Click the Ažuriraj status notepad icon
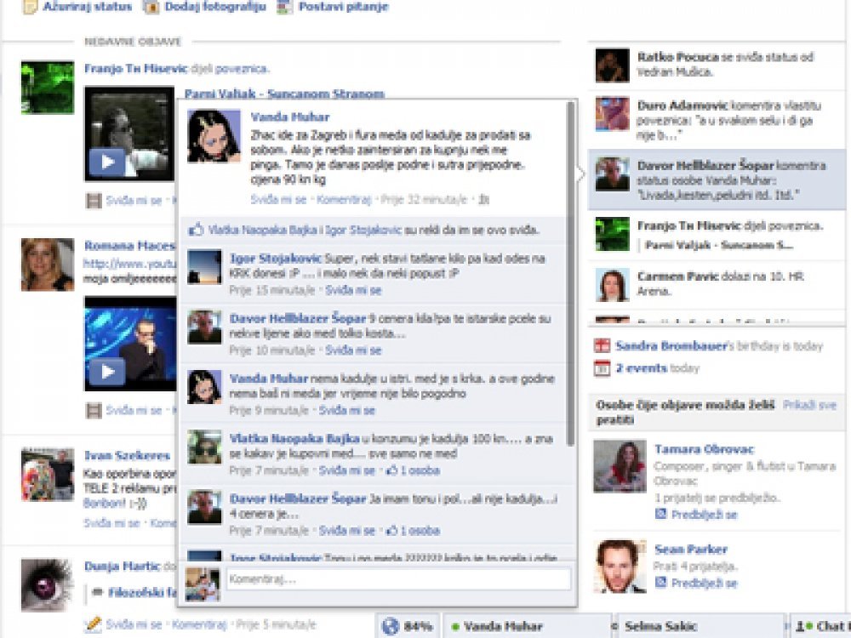This screenshot has height=638, width=851. coord(29,7)
